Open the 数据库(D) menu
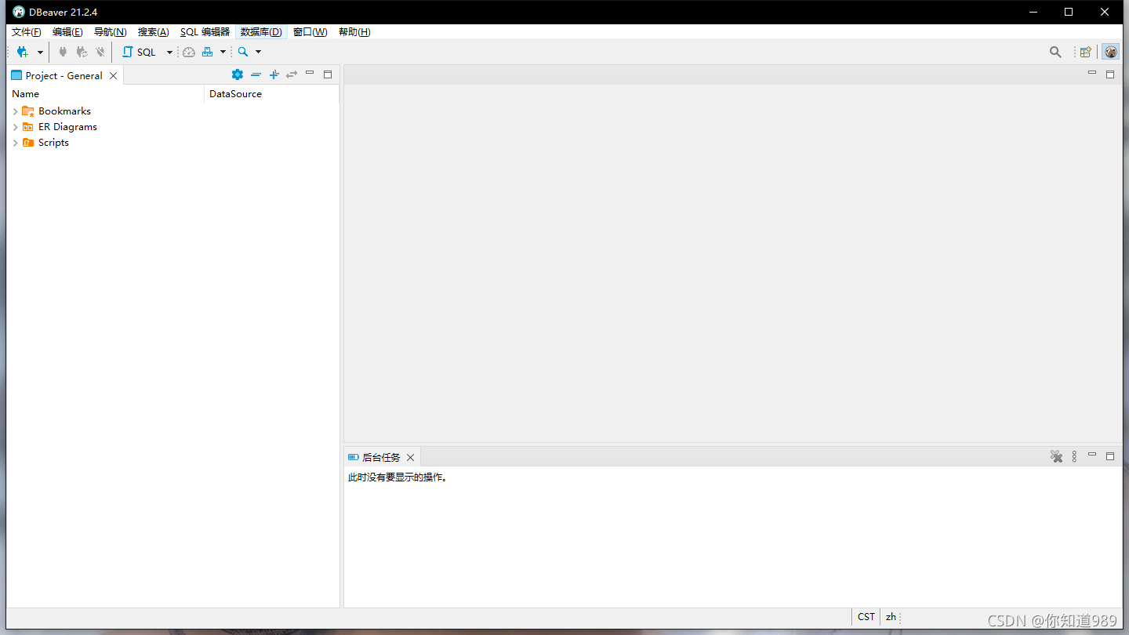 [x=261, y=32]
